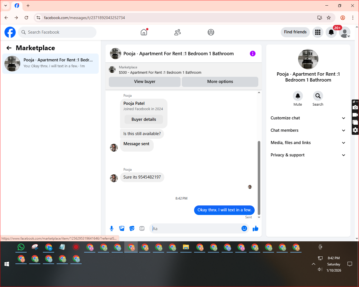359x287 pixels.
Task: Open Chrome three-dot menu
Action: point(353,18)
